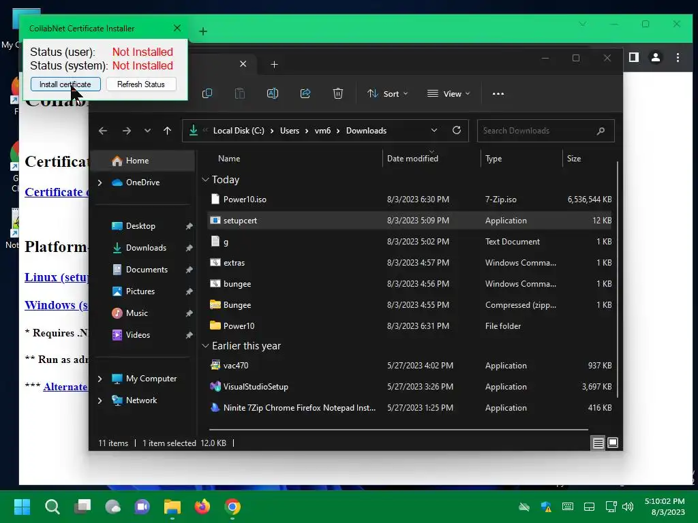
Task: Expand the address bar history dropdown
Action: coord(434,130)
